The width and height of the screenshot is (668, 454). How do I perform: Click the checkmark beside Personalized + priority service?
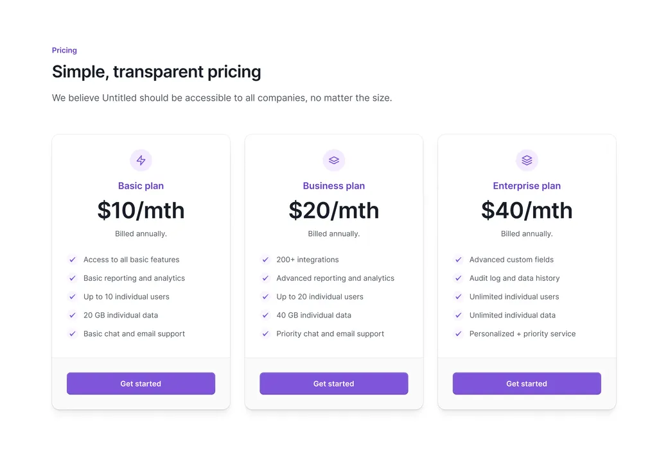click(458, 333)
